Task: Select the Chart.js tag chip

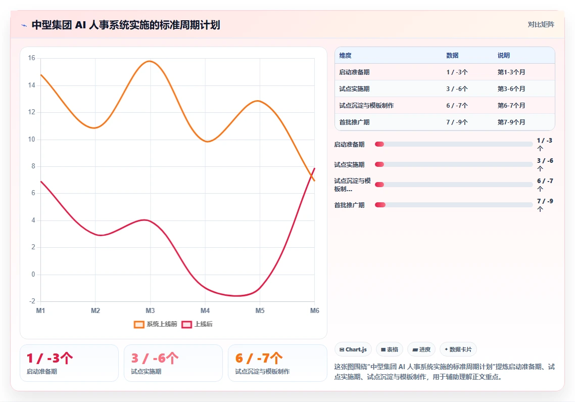Action: (353, 349)
